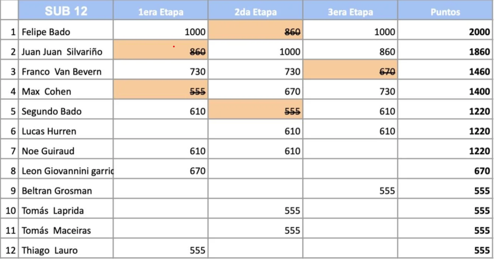Click the Tomás Maceiras name cell
494x259 pixels.
66,229
